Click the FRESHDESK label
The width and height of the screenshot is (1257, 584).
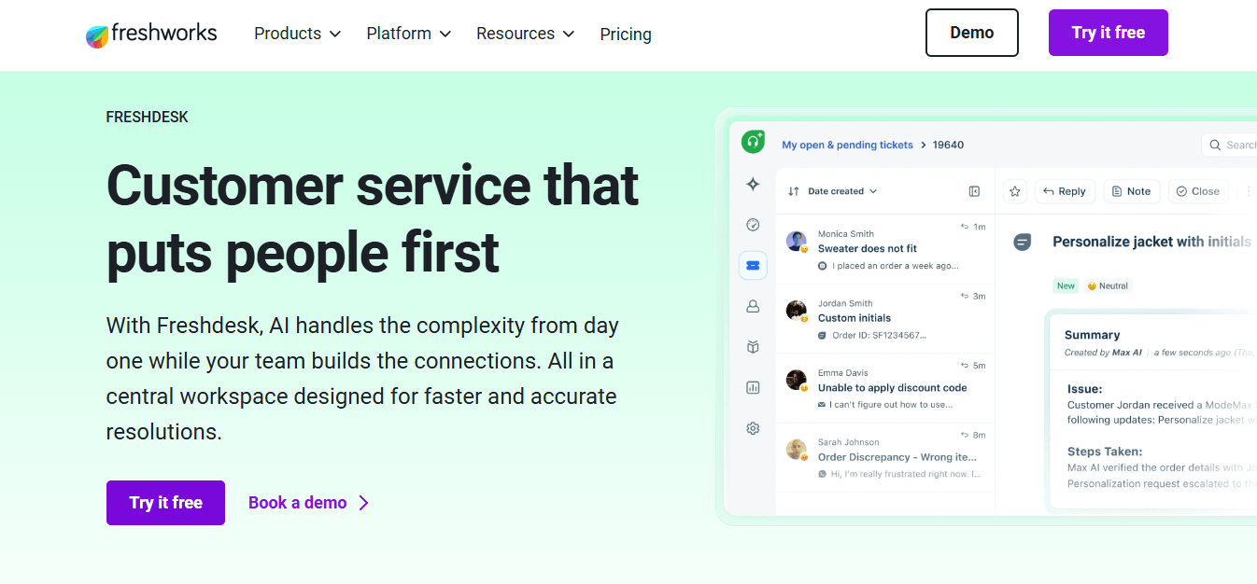point(148,118)
